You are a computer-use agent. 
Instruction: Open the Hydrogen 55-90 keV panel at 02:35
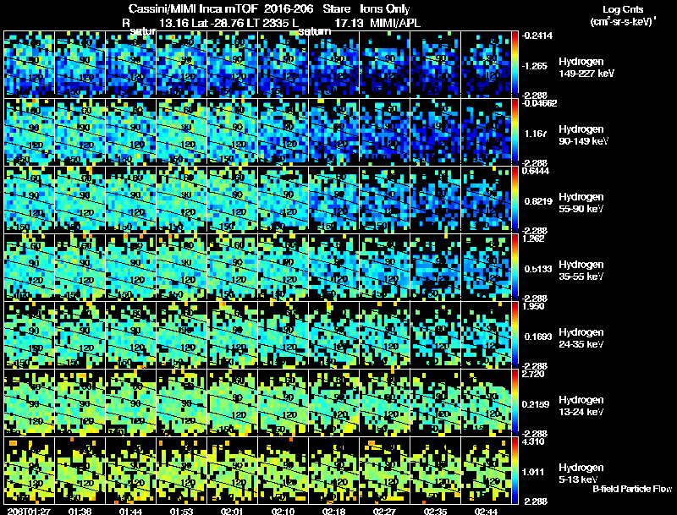[x=435, y=200]
